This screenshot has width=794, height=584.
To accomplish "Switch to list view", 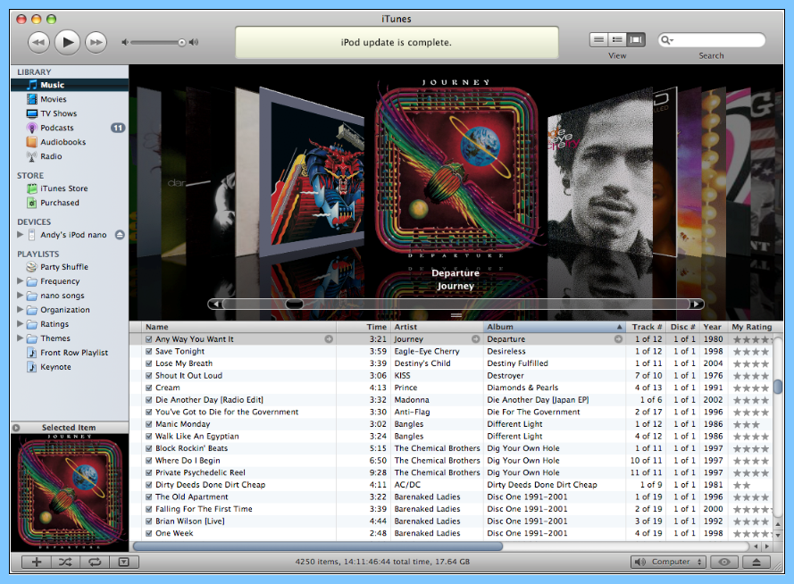I will click(598, 39).
